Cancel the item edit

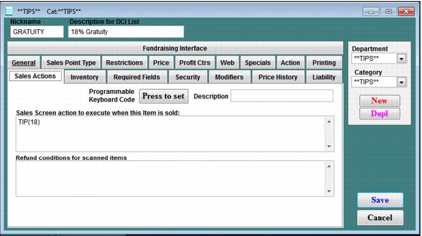380,218
